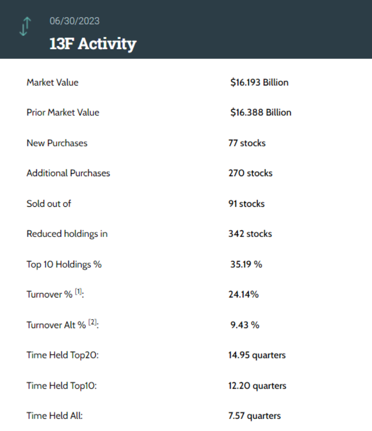
Task: Click the up-down arrows activity icon
Action: point(26,26)
